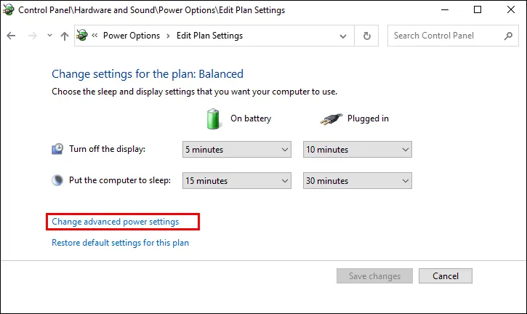Open plugged-in sleep timeout dropdown
527x314 pixels.
[357, 181]
